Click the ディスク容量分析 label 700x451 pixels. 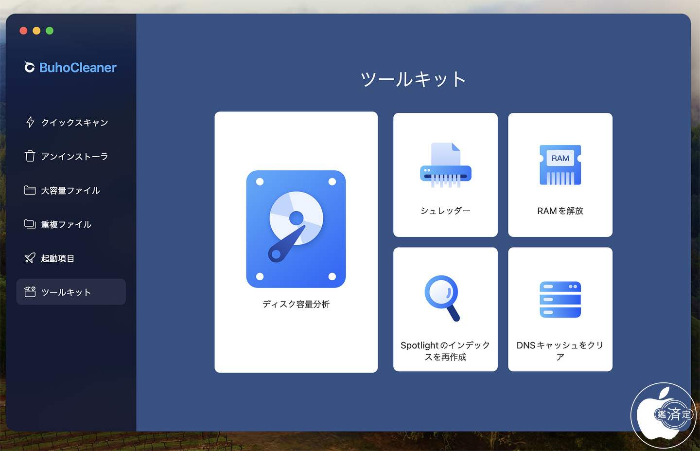pyautogui.click(x=296, y=304)
